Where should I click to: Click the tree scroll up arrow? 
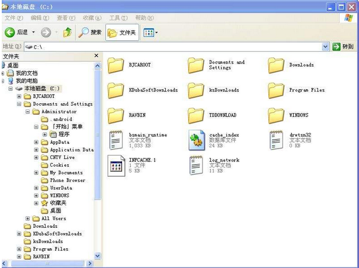[97, 66]
